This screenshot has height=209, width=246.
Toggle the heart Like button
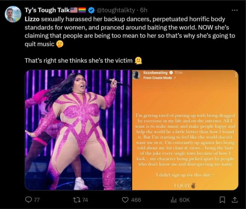pyautogui.click(x=126, y=200)
